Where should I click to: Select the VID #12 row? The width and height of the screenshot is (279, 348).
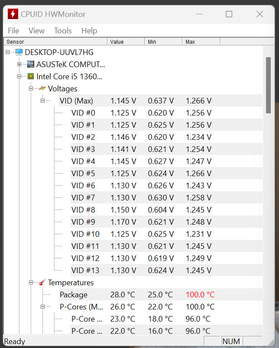coord(167,258)
